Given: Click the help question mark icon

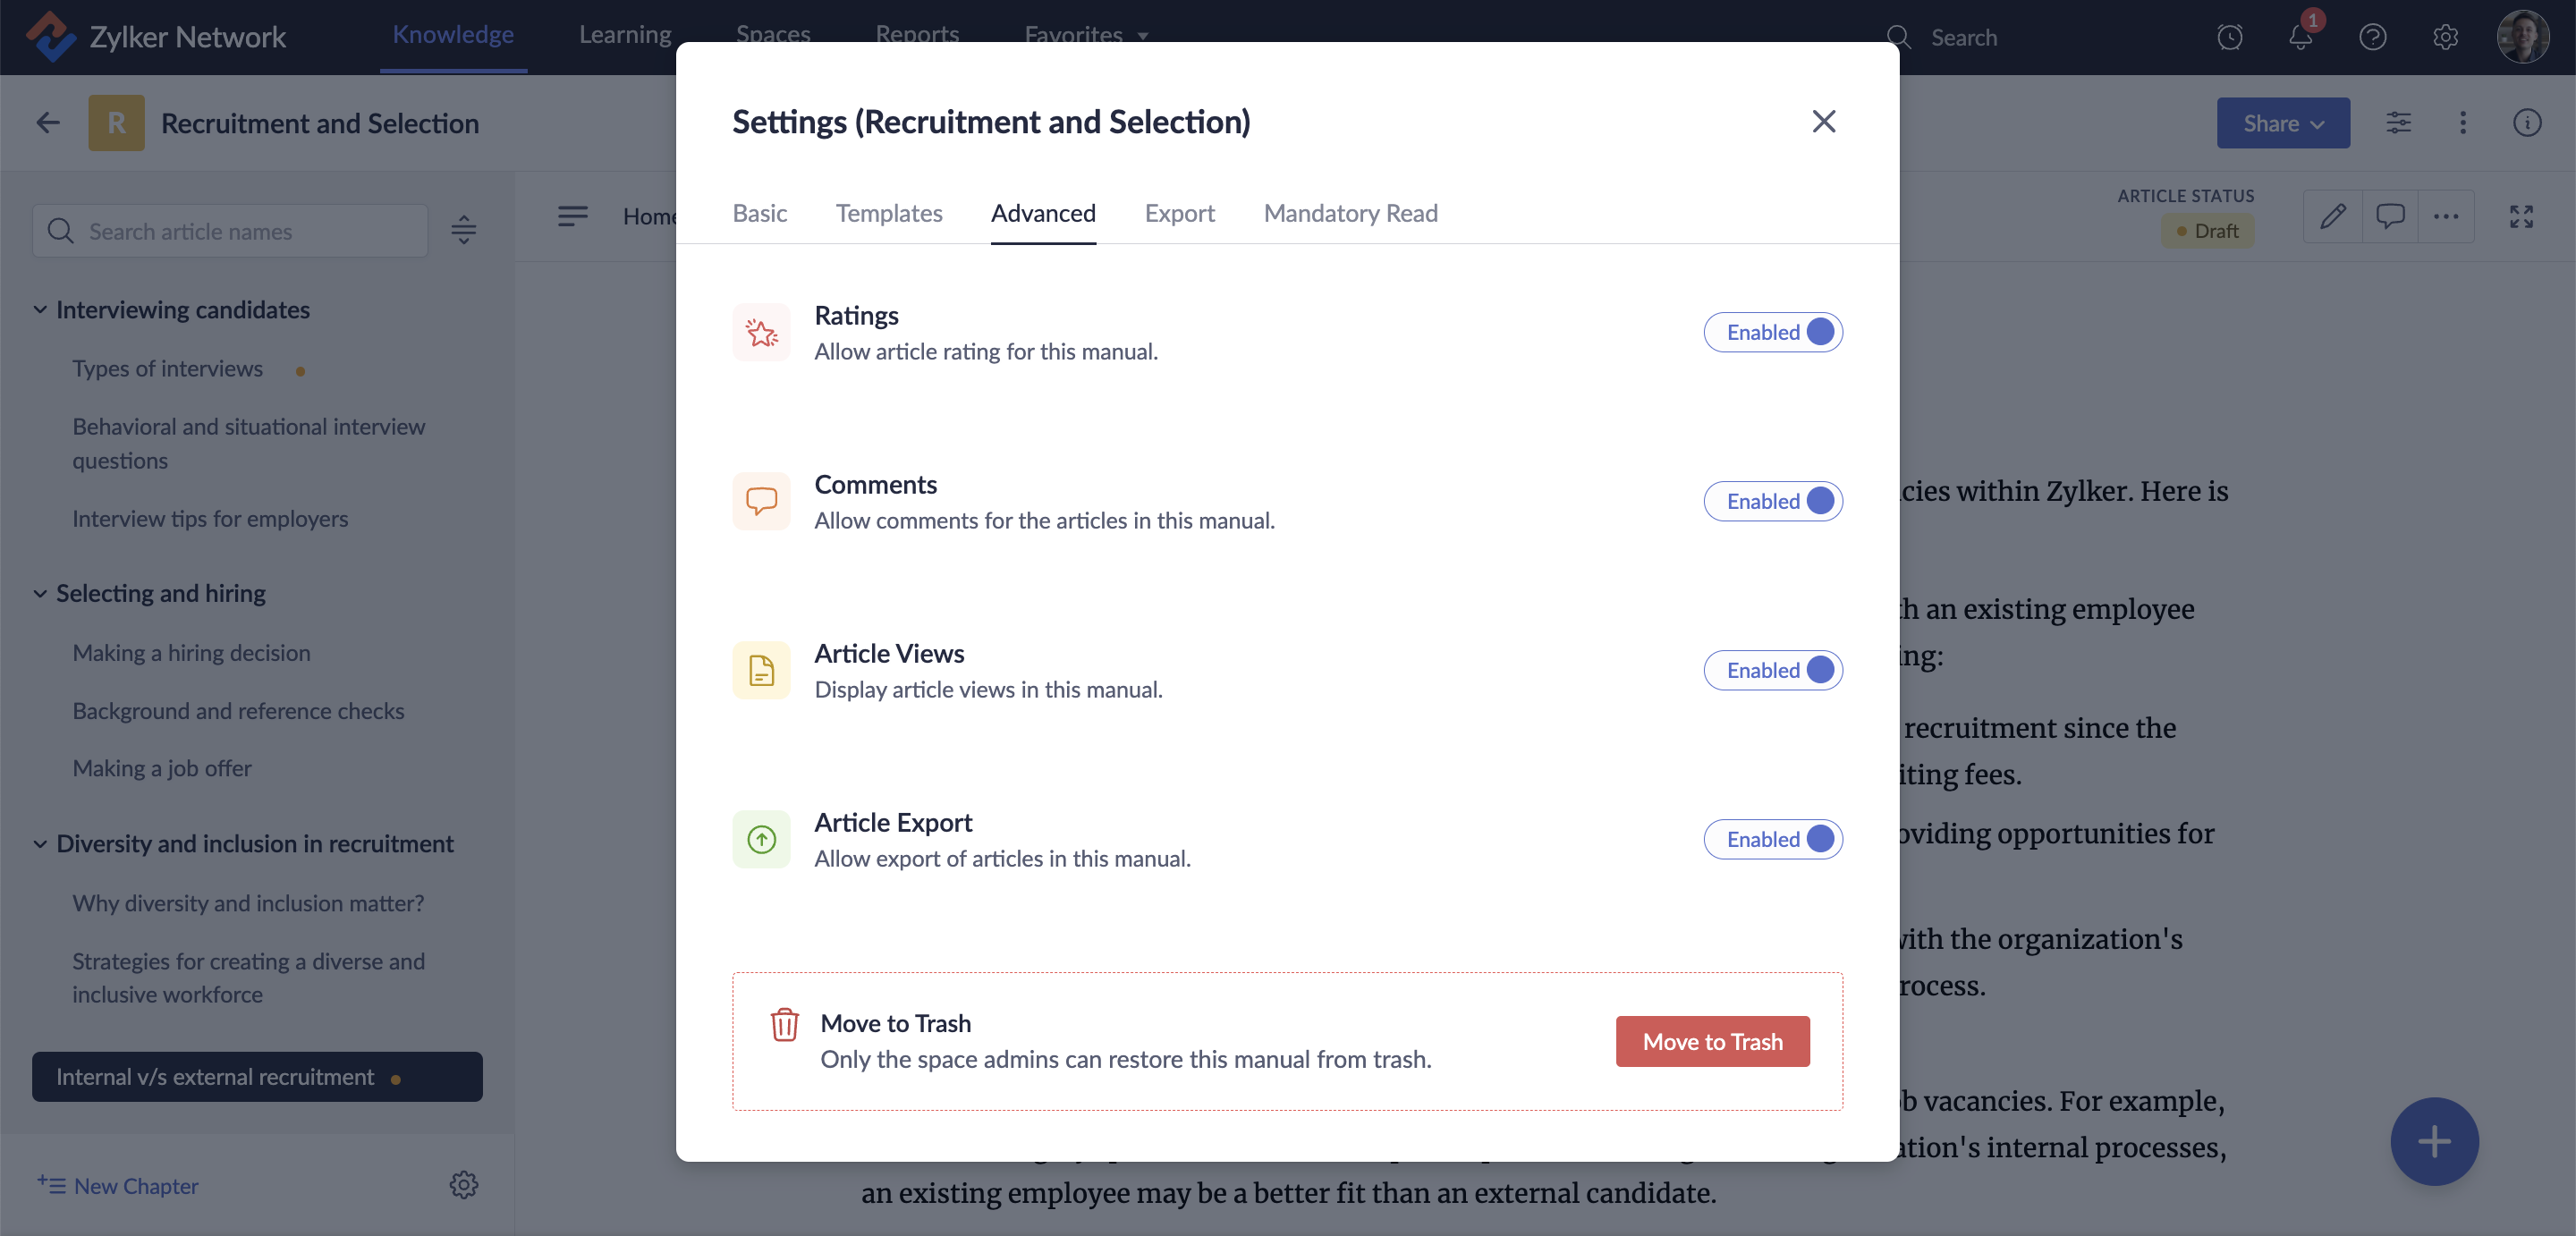Looking at the screenshot, I should (x=2372, y=38).
